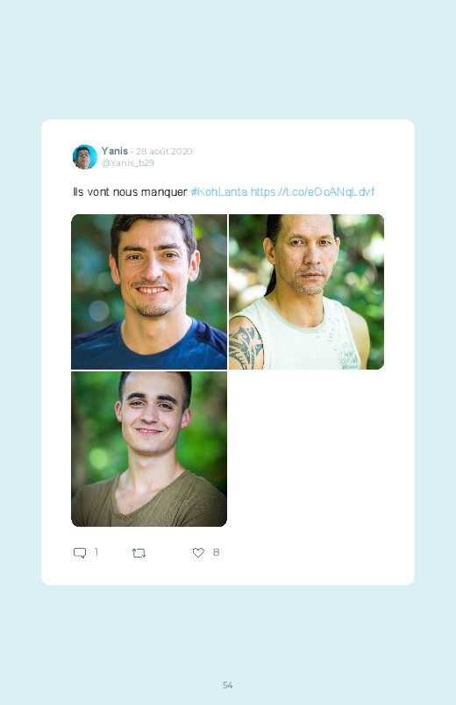The width and height of the screenshot is (456, 705).
Task: Click the page number 54
Action: 228,685
